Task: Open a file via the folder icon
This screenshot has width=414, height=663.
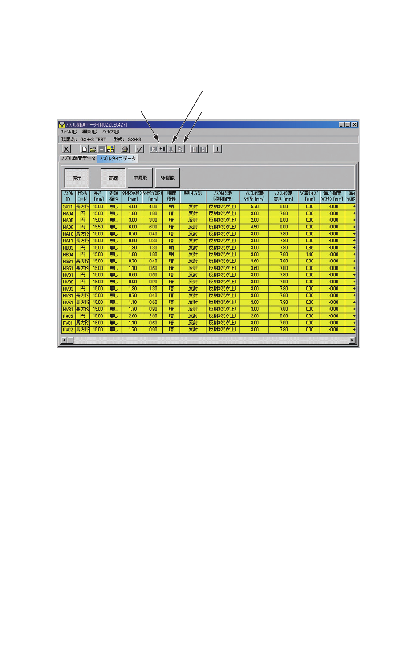Action: (93, 149)
